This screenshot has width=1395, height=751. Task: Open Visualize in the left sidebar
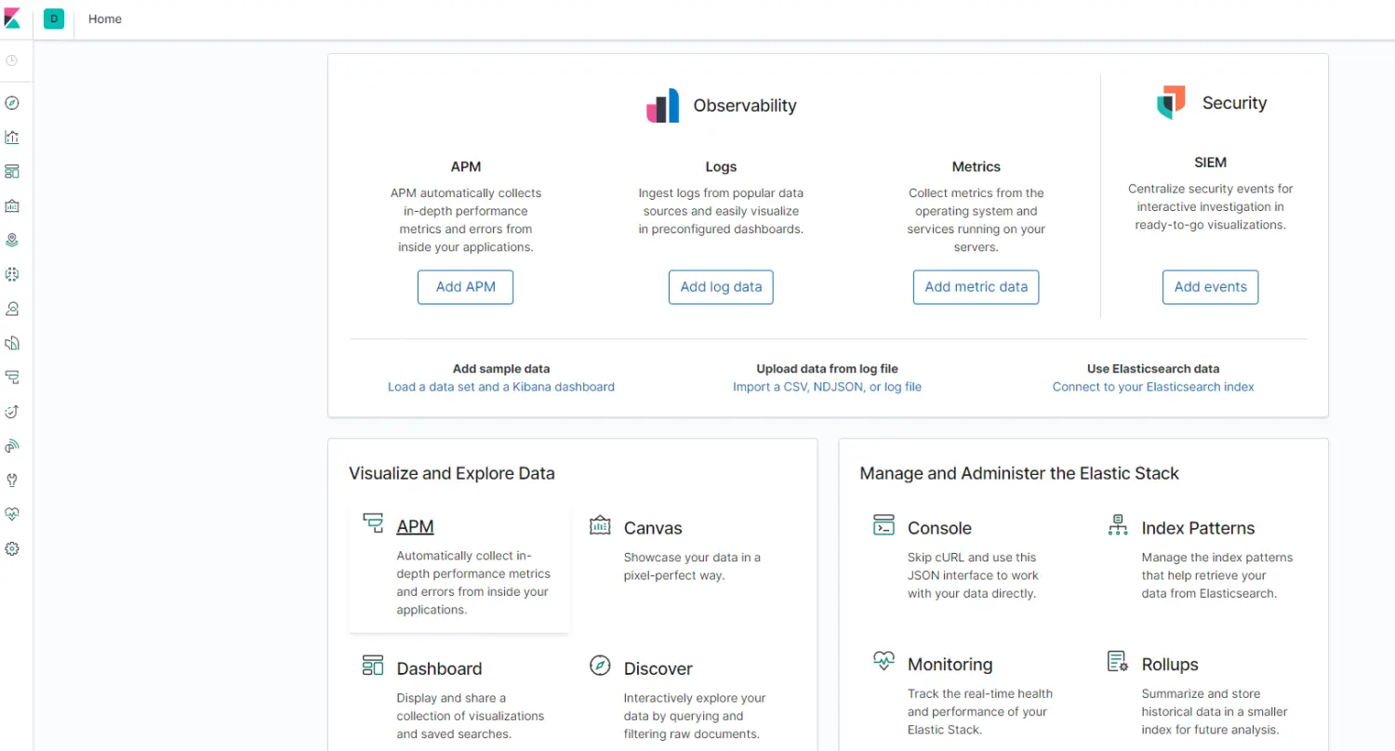pos(12,138)
